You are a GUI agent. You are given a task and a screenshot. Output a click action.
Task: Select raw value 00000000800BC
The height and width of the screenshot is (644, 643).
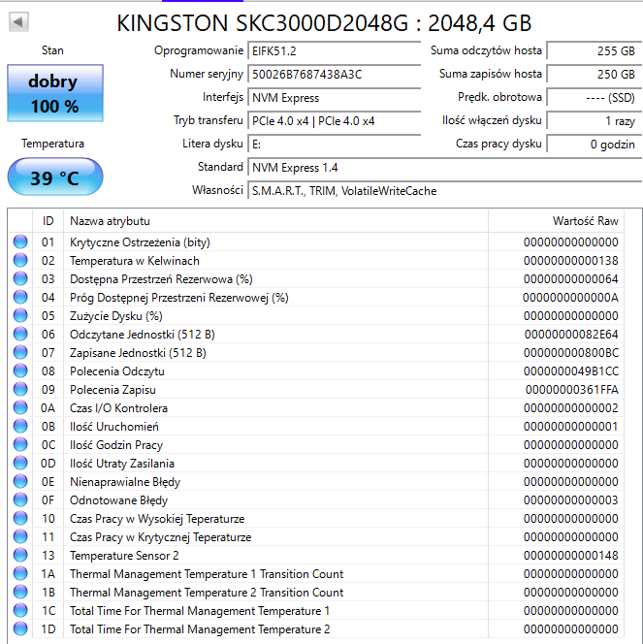pos(570,353)
